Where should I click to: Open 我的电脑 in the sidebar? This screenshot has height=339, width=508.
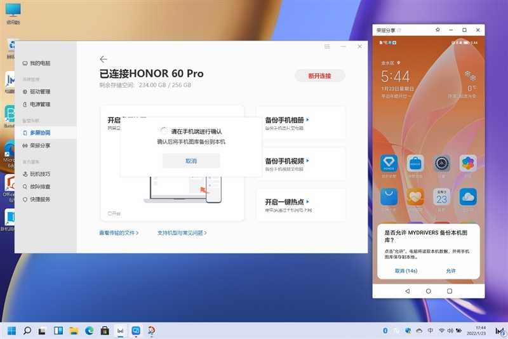(x=36, y=63)
